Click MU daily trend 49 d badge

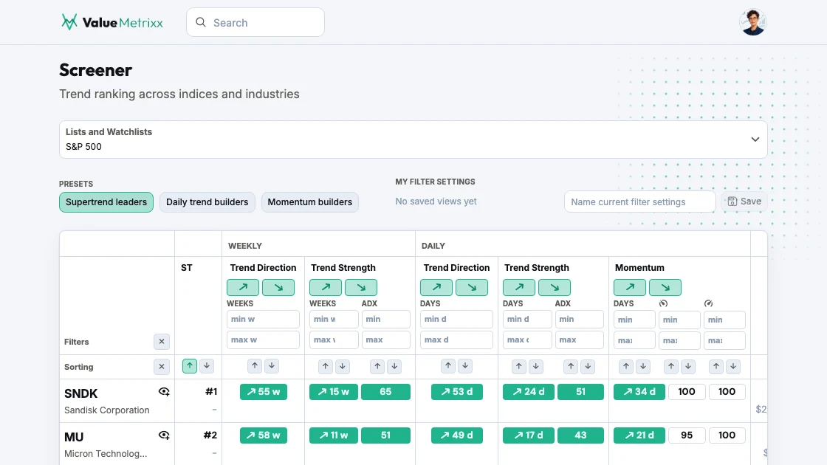pos(457,435)
